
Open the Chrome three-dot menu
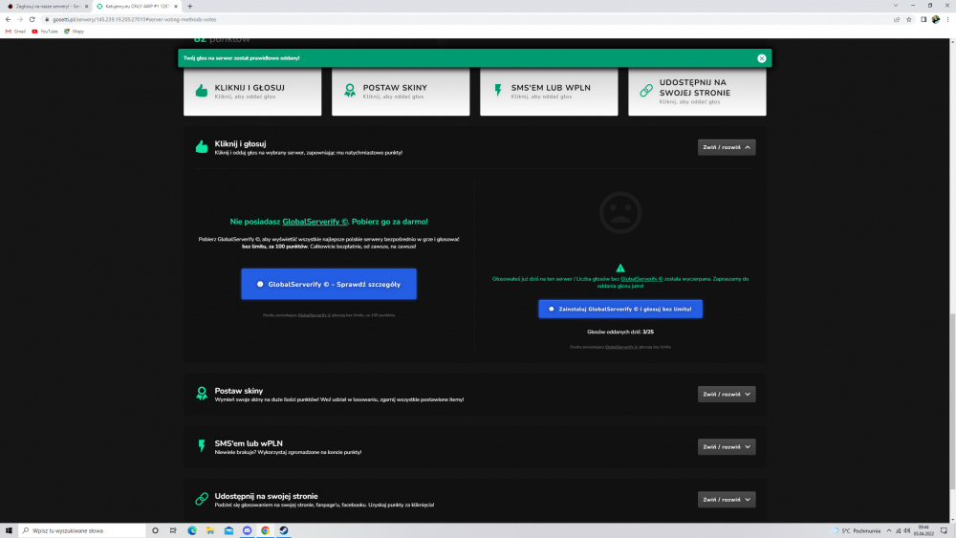click(x=947, y=19)
